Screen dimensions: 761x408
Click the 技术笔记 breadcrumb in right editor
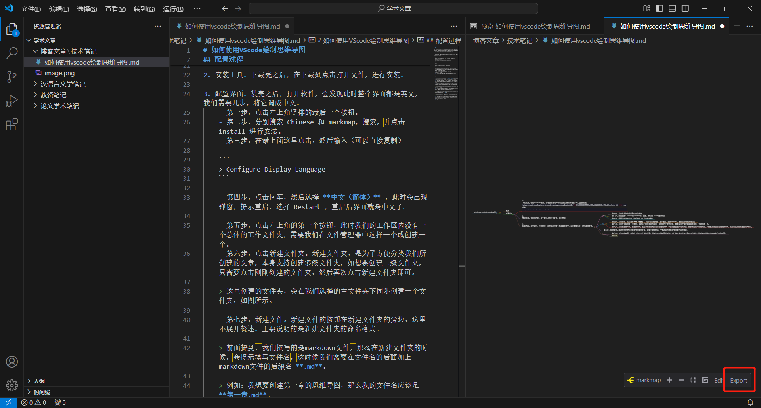520,40
